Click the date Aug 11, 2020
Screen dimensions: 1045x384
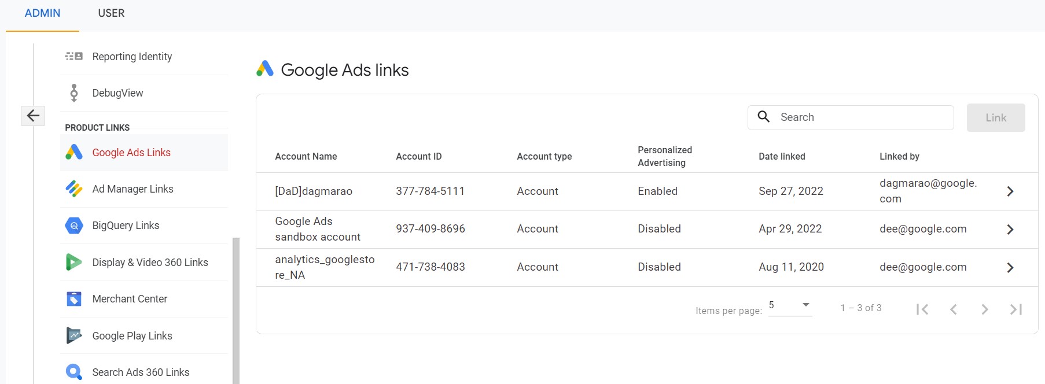(x=791, y=267)
